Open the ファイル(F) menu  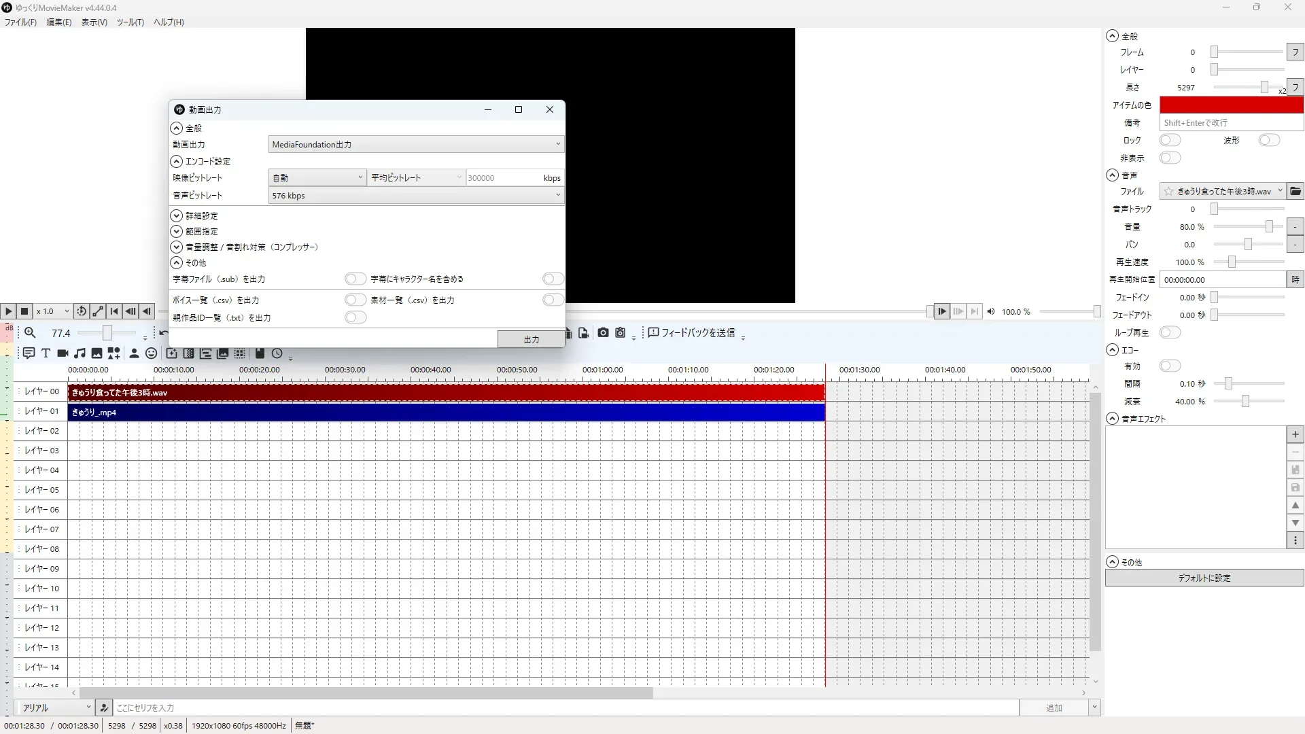click(x=20, y=22)
